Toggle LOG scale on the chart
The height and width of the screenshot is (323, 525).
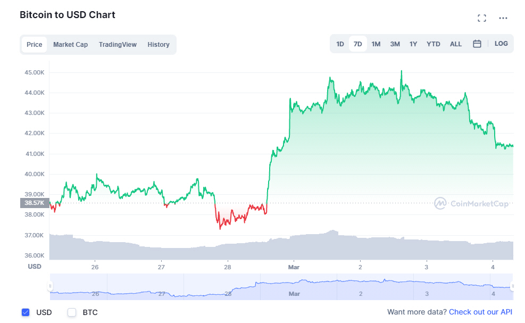click(501, 44)
